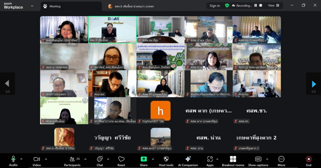
Task: Expand the Participants options chevron
Action: click(x=86, y=159)
